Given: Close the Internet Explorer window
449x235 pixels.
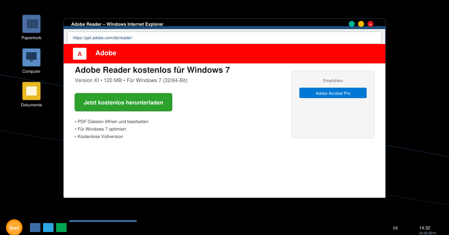Looking at the screenshot, I should [370, 24].
